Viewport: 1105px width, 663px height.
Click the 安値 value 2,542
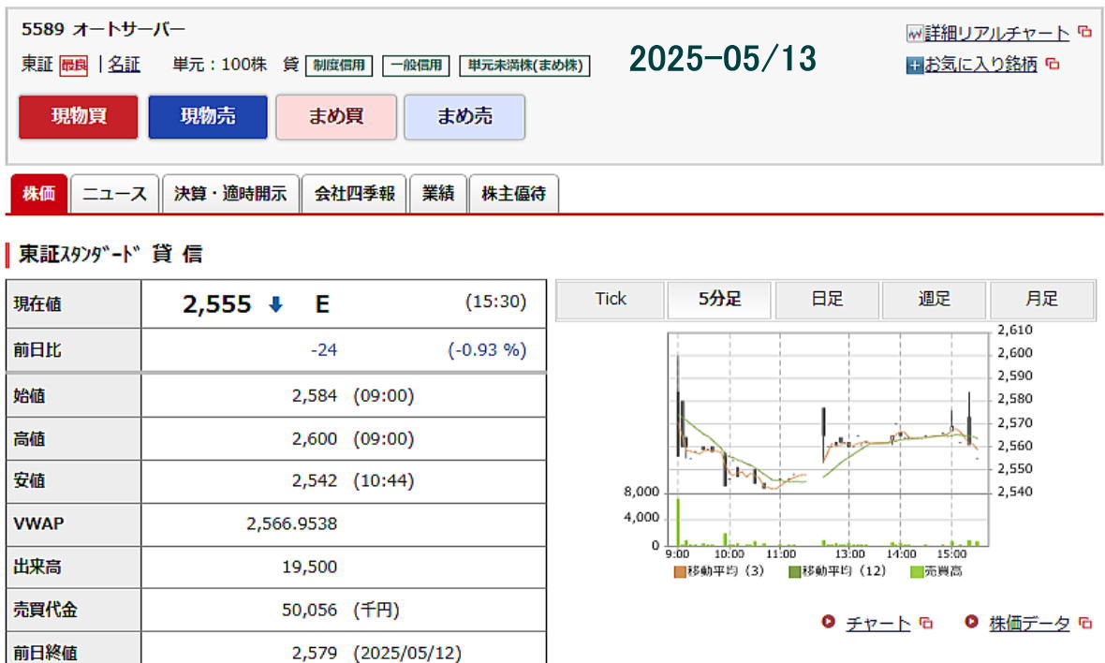click(x=315, y=480)
